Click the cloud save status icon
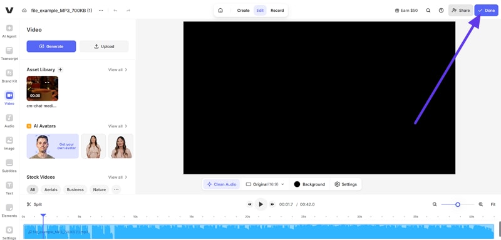The width and height of the screenshot is (501, 240). [24, 11]
